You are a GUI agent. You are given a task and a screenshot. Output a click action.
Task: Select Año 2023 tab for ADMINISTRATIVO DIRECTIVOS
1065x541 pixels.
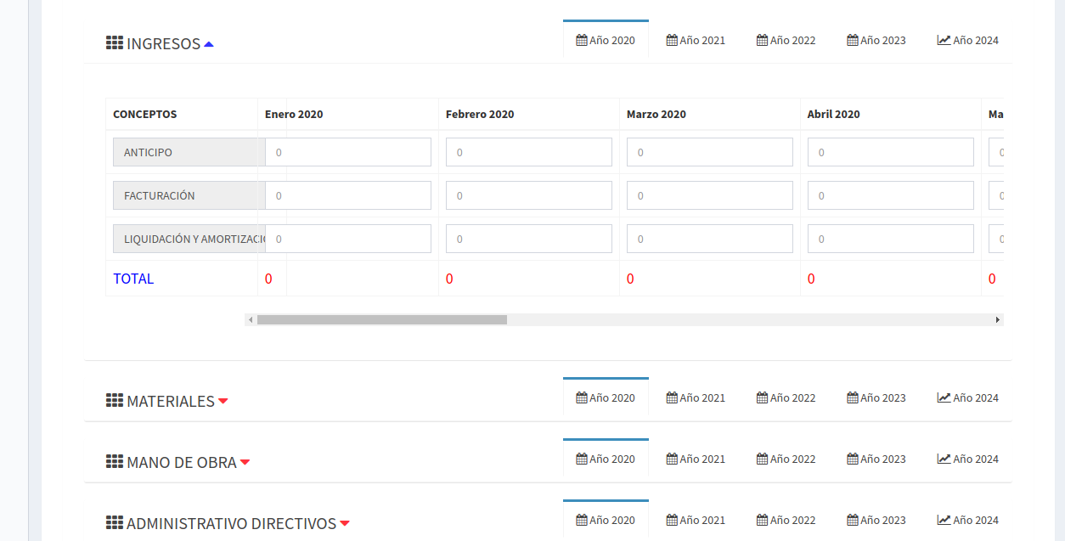(876, 520)
